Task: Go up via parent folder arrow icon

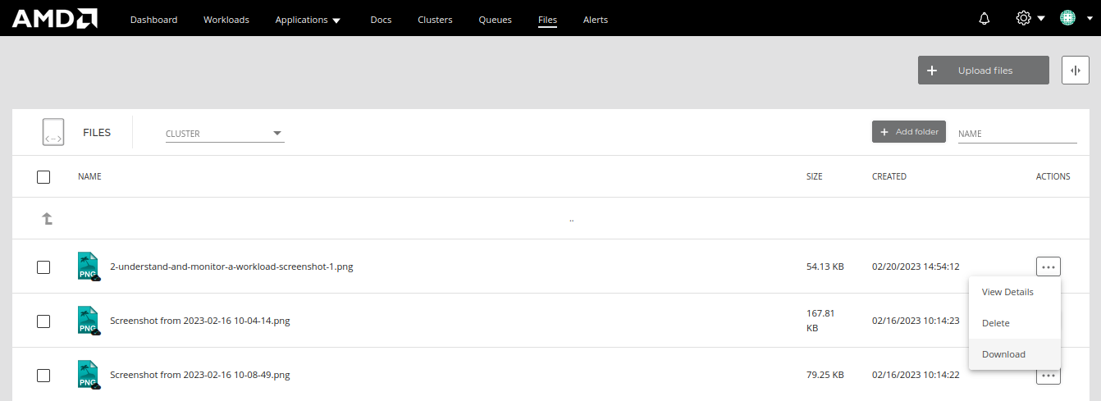Action: click(x=48, y=218)
